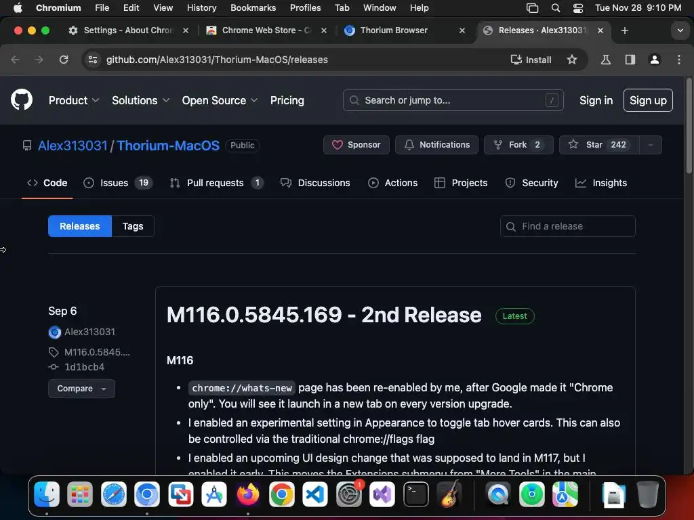Open the star lists dropdown arrow
Screen dimensions: 694x520
tap(650, 145)
